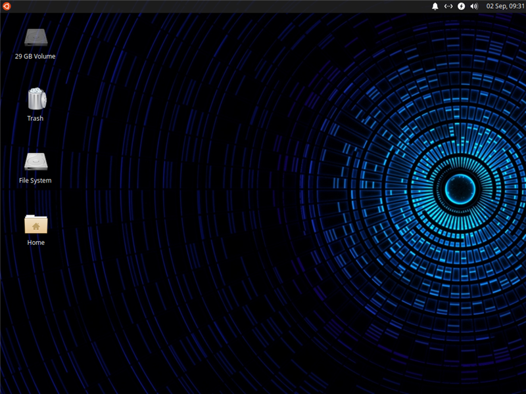Select the Trash desktop icon
The height and width of the screenshot is (394, 526).
pyautogui.click(x=36, y=99)
